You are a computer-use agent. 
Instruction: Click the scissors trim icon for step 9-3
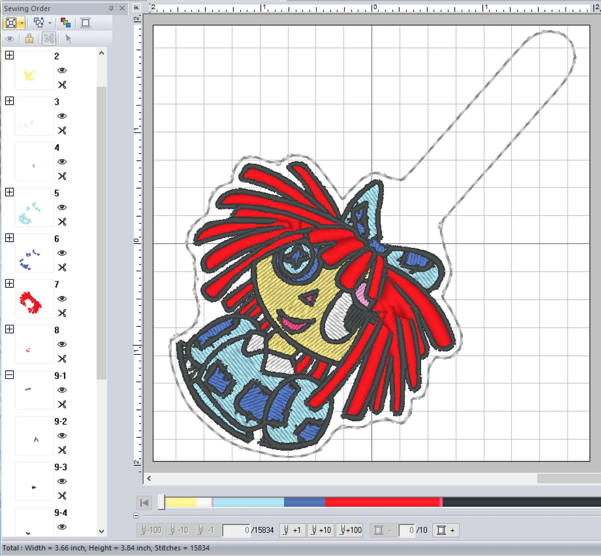coord(62,495)
